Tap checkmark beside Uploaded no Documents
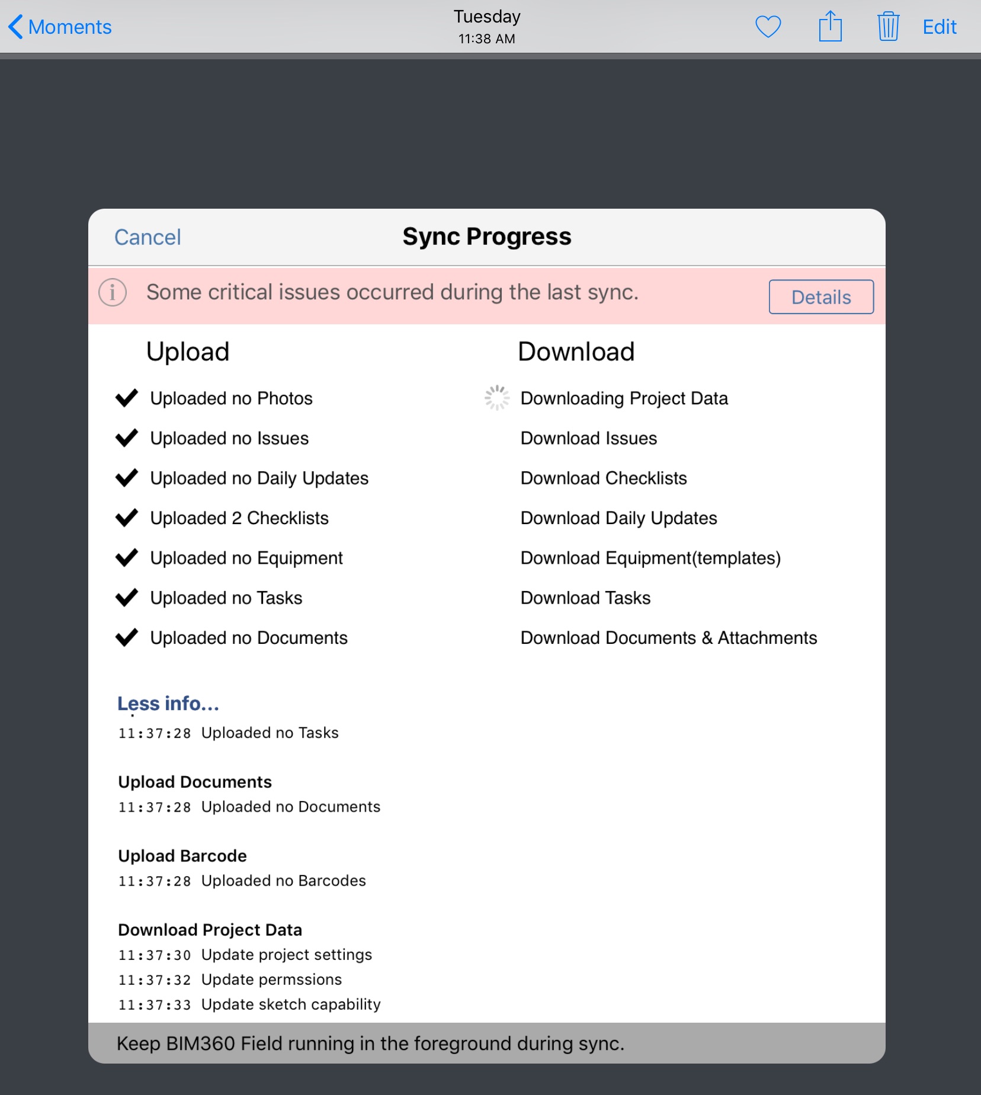The image size is (981, 1095). [x=126, y=637]
